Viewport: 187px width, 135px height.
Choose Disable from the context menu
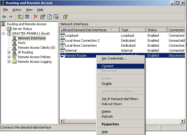(120, 84)
